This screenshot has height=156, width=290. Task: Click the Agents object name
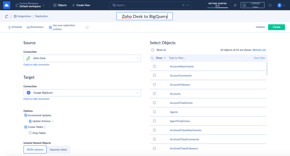(x=174, y=112)
